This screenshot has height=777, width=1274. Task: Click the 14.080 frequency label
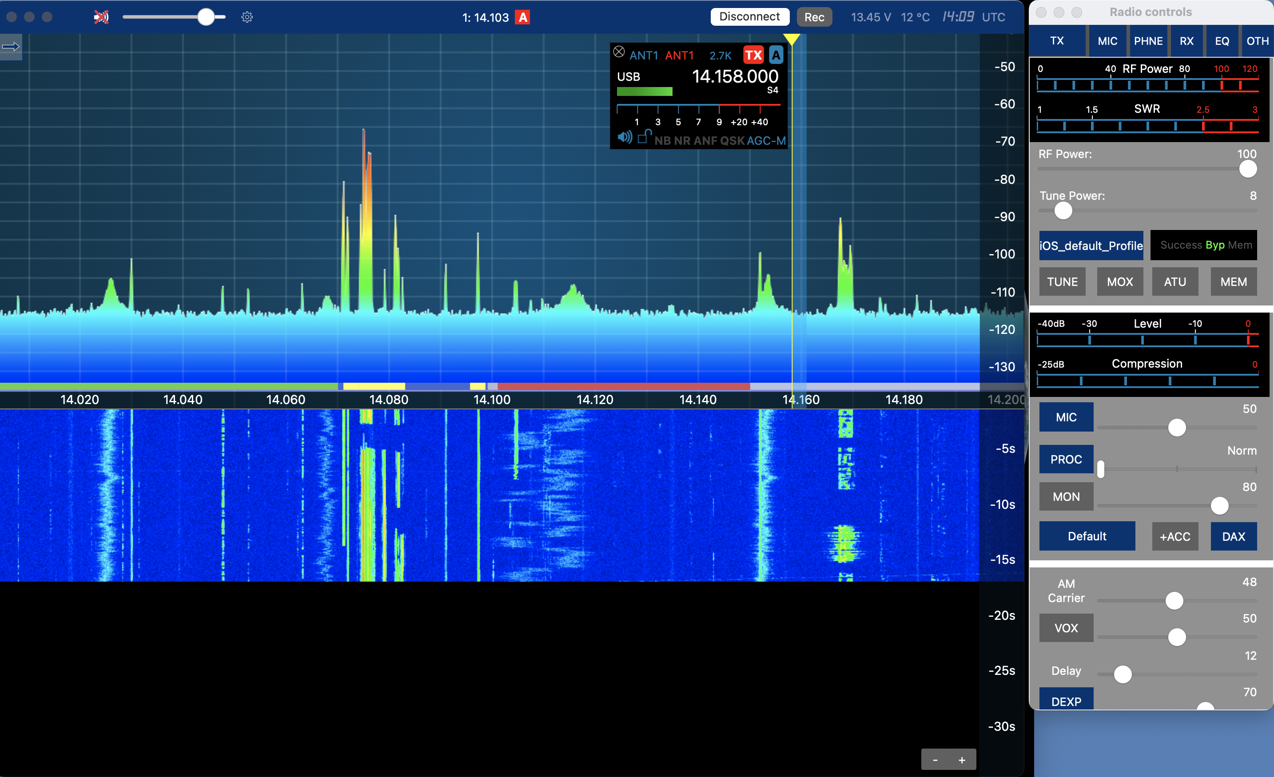pos(389,400)
